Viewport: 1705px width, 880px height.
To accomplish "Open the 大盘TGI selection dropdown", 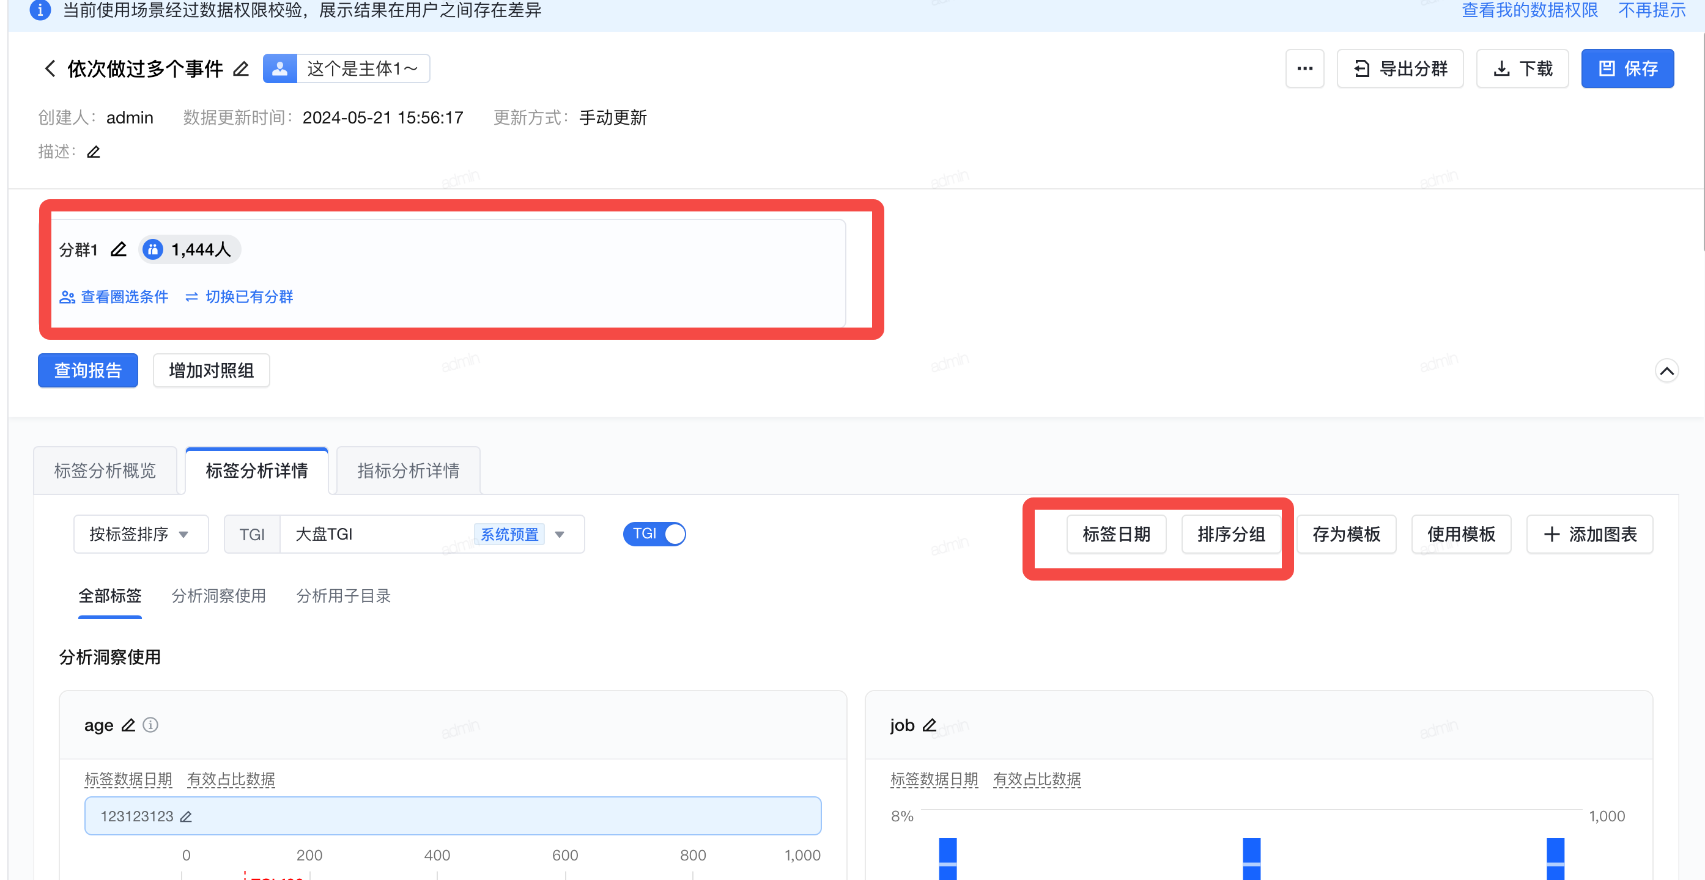I will point(432,534).
